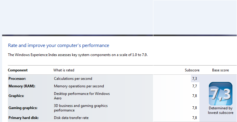Image resolution: width=237 pixels, height=122 pixels.
Task: Click the 7,3 base score badge
Action: coord(220,94)
